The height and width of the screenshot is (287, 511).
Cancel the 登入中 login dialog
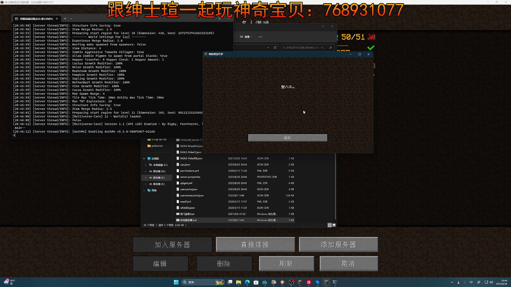point(288,138)
